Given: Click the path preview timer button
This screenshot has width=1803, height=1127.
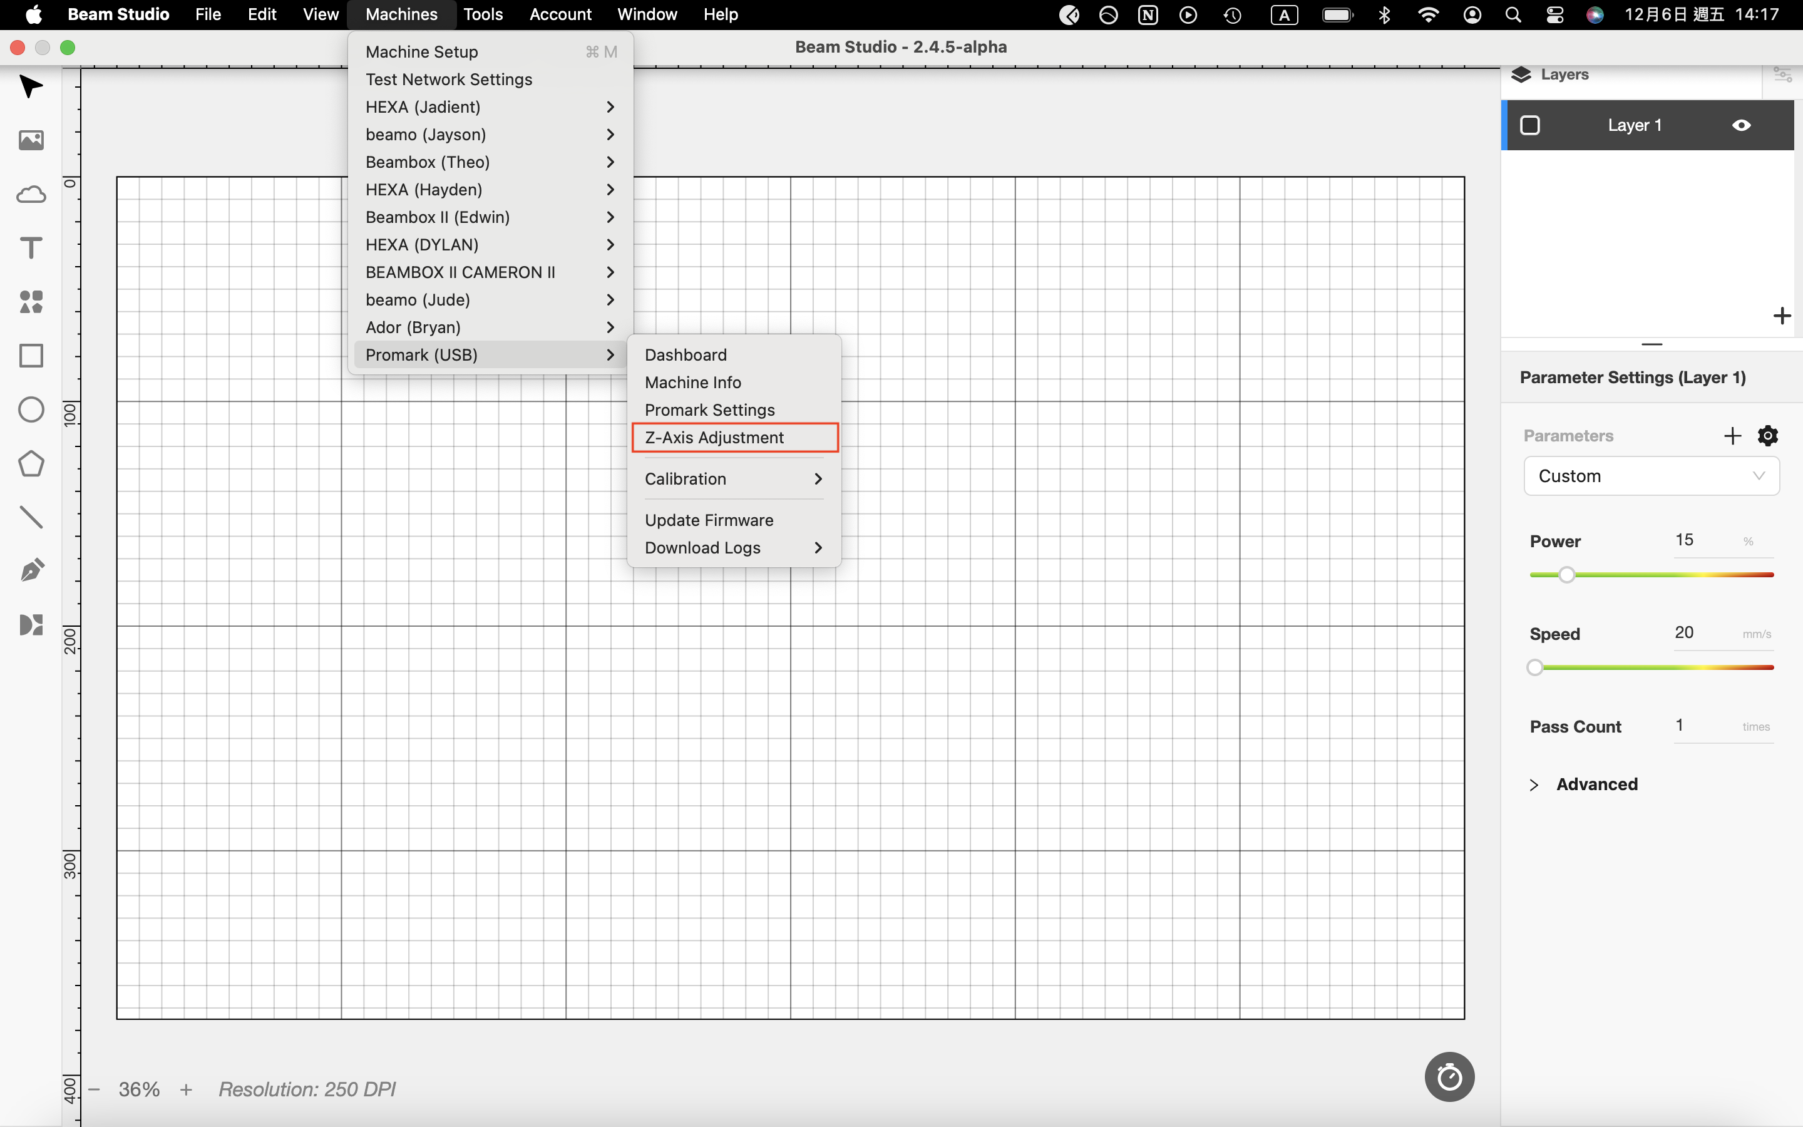Looking at the screenshot, I should coord(1449,1076).
